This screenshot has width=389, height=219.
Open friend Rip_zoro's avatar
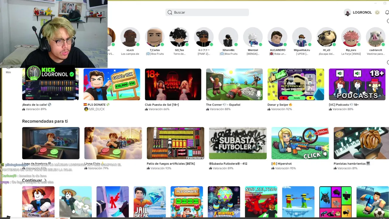[351, 37]
